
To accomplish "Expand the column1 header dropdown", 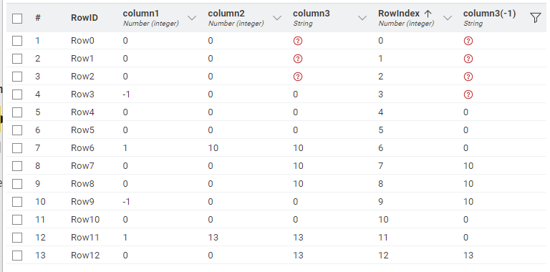I will (x=192, y=18).
